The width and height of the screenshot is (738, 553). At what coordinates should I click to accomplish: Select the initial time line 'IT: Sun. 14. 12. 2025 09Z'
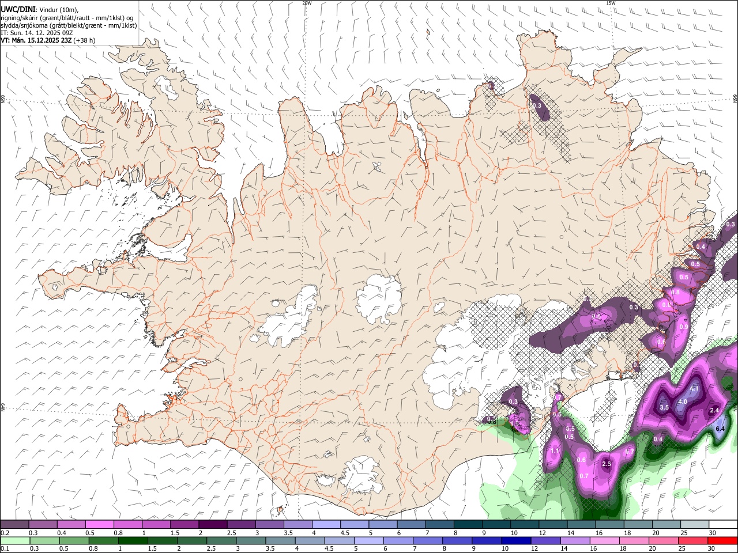tap(36, 33)
